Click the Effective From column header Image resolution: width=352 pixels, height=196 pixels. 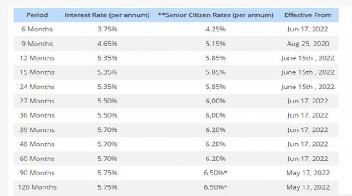308,15
